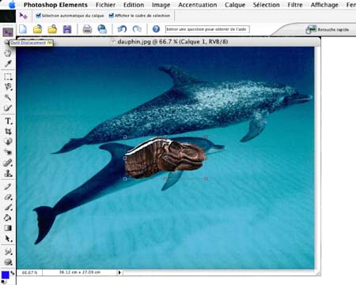Click the 66.67 % zoom field
This screenshot has height=285, width=356.
click(x=29, y=272)
